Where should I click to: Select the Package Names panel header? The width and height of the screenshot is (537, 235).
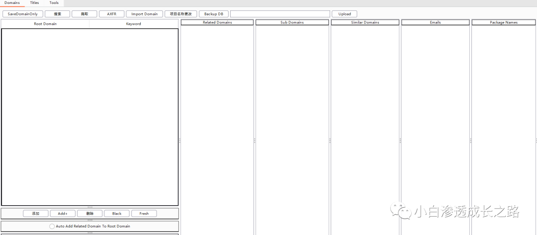tap(504, 22)
